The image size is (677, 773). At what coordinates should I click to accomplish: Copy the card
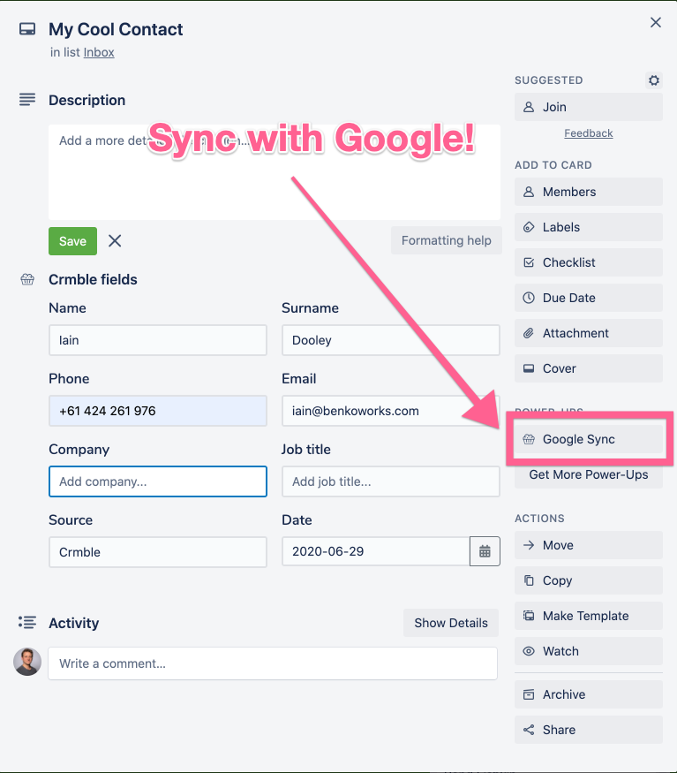[589, 580]
